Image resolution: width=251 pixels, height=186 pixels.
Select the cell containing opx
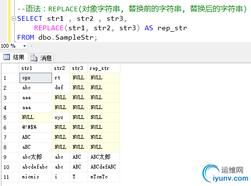35,78
